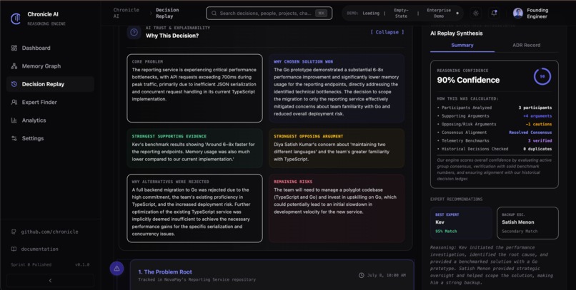Click the Founding Engineer avatar

(518, 13)
